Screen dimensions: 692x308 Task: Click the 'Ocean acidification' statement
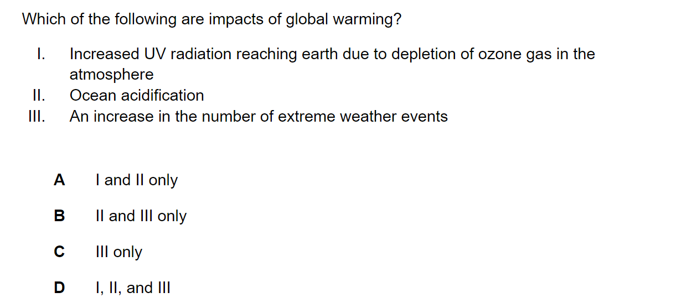pos(137,96)
